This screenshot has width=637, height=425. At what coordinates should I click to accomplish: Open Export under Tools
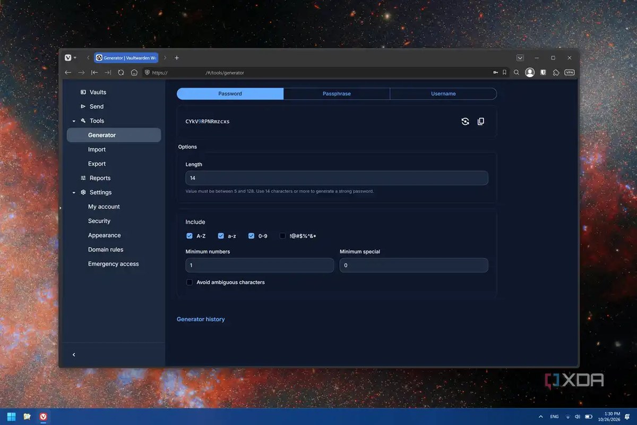[97, 164]
